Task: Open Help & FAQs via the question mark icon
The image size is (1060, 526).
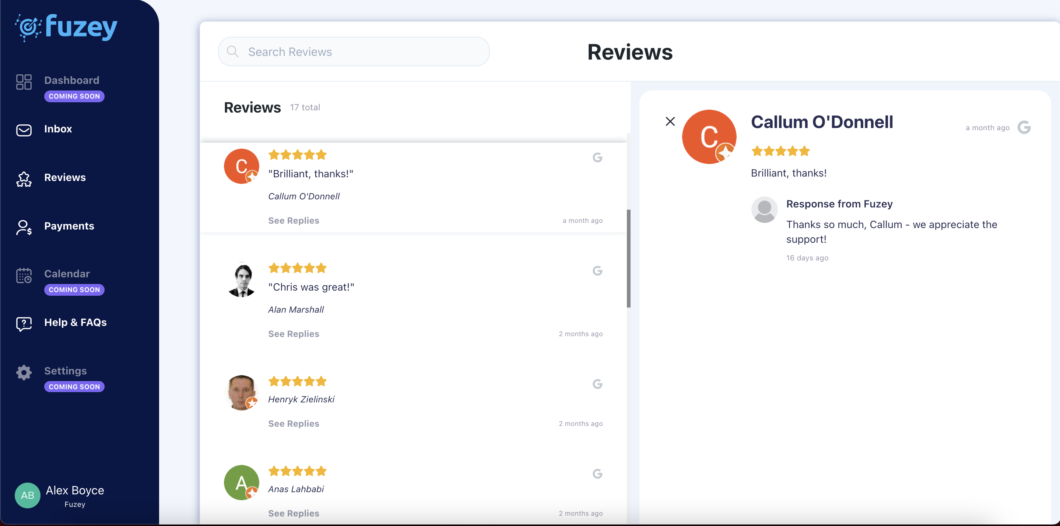Action: point(24,324)
